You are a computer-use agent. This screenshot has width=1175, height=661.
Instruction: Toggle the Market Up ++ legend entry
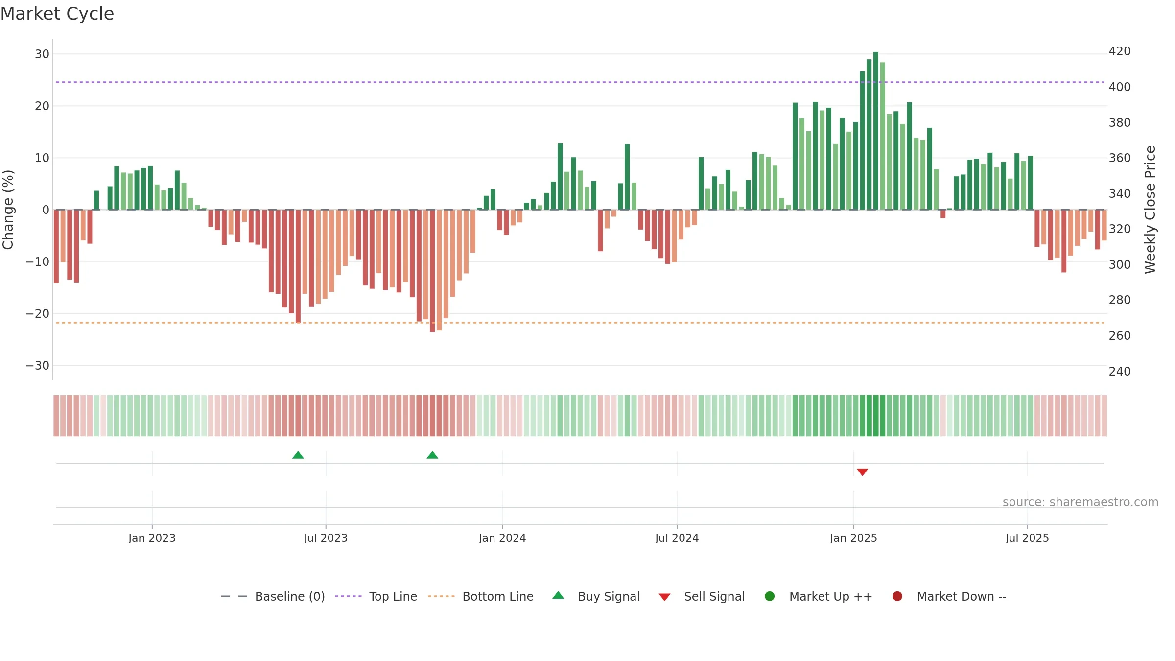point(818,596)
